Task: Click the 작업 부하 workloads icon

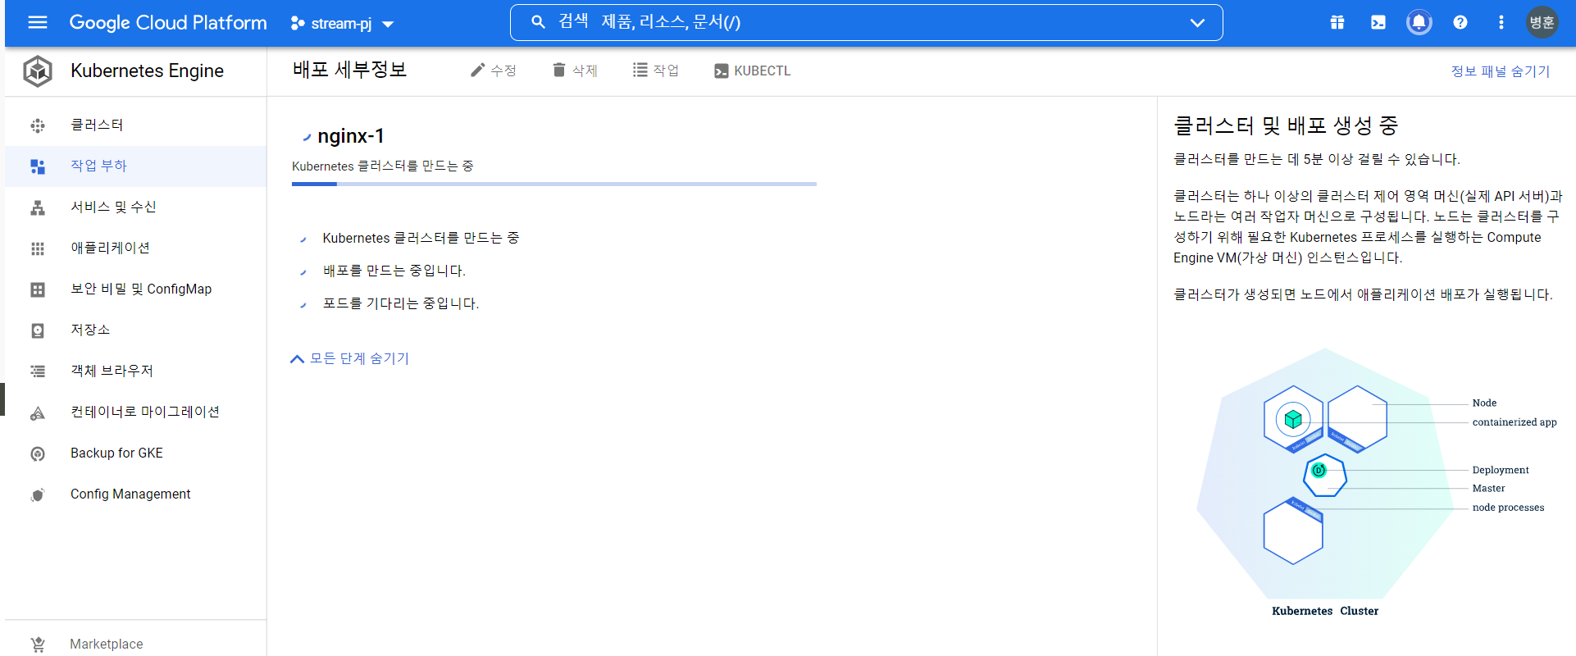Action: pyautogui.click(x=38, y=166)
